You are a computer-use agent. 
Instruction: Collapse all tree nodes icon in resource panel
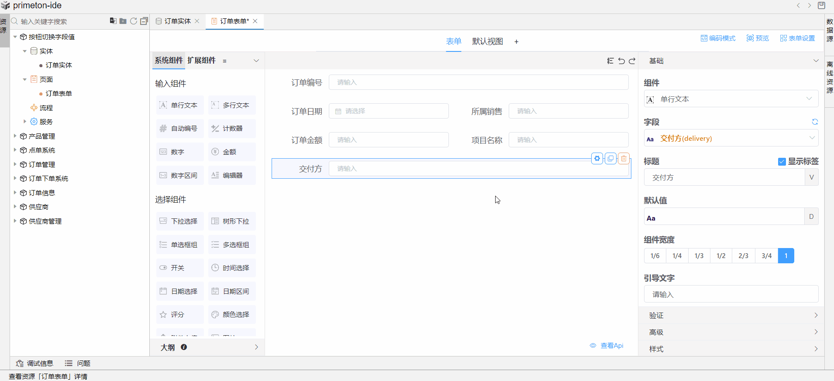click(x=144, y=21)
